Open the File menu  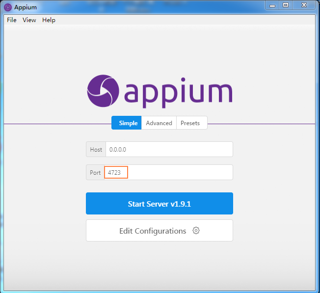12,20
